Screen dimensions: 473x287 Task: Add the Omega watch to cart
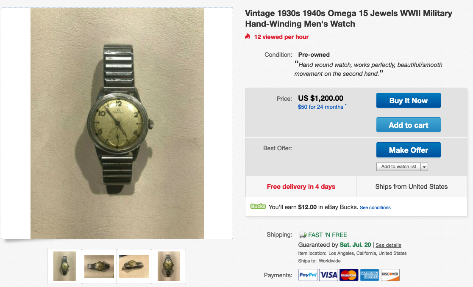point(409,125)
